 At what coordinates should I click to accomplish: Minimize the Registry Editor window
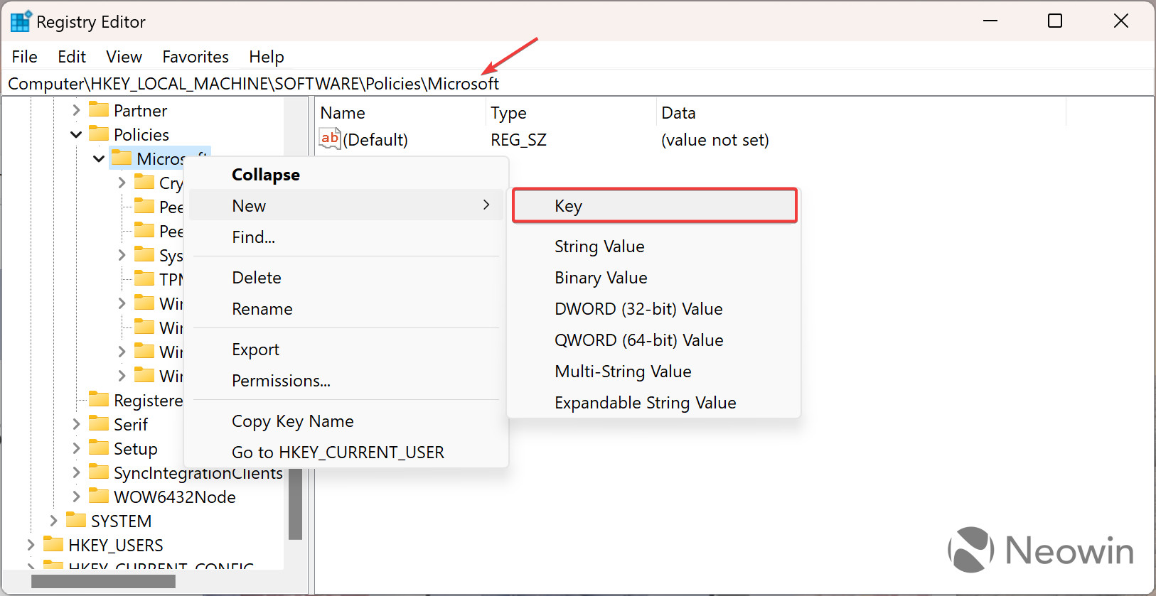990,21
